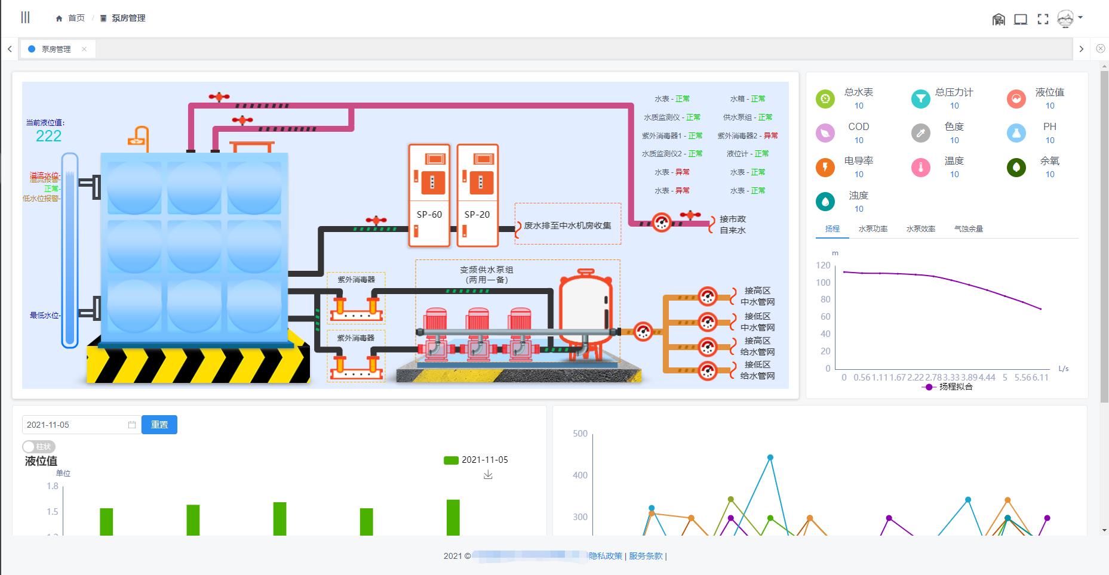Click the 温度 pink thermometer icon
Screen dimensions: 1109x575
[921, 167]
